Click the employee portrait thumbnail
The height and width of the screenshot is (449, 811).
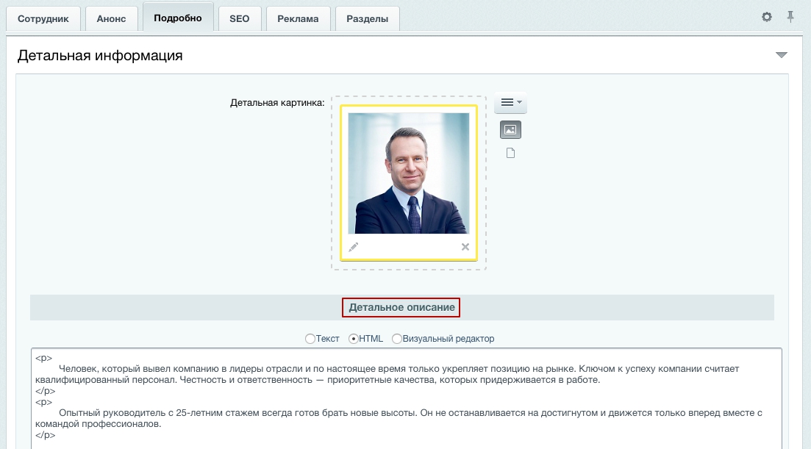[x=409, y=173]
